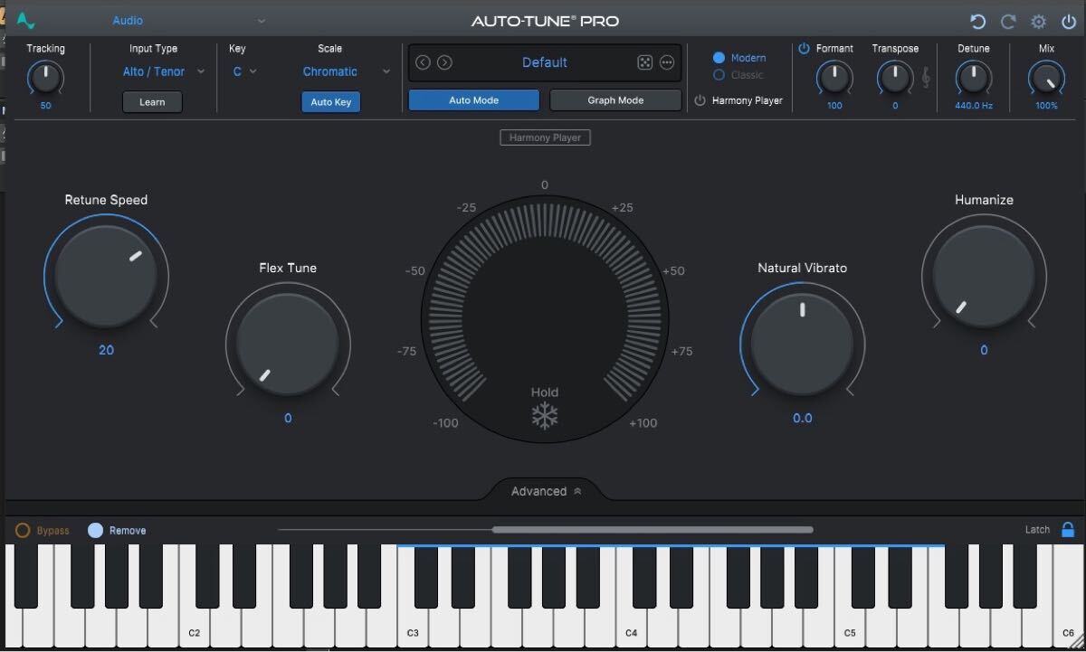The image size is (1086, 652).
Task: Click the C4 piano key
Action: (631, 626)
